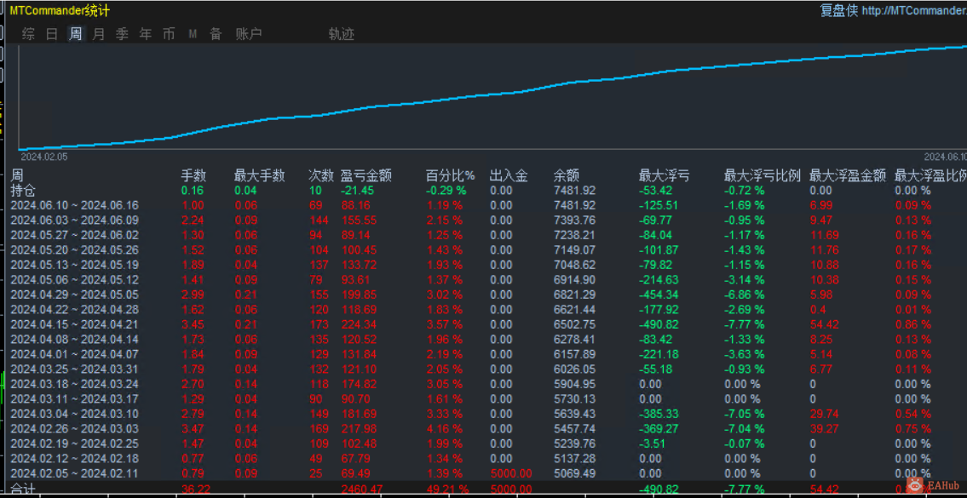Click the 49.21 % total percentage
The height and width of the screenshot is (498, 967).
pos(448,489)
